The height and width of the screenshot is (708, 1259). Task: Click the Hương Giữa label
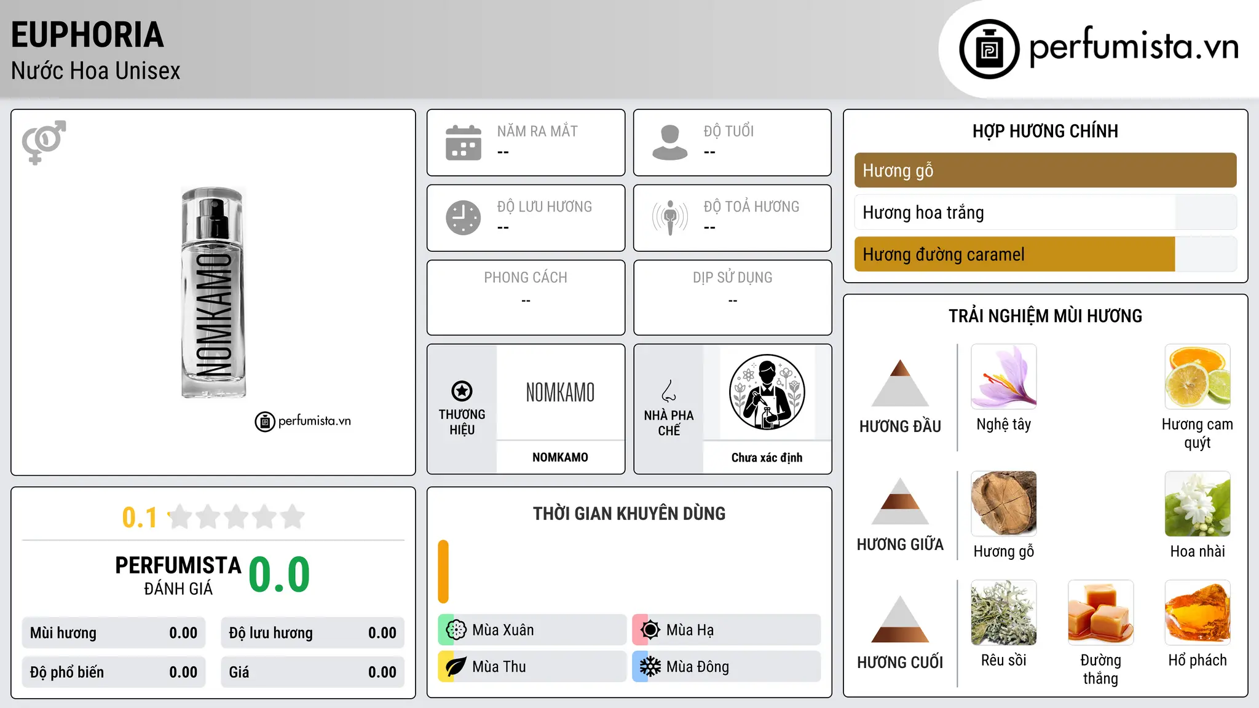click(900, 545)
